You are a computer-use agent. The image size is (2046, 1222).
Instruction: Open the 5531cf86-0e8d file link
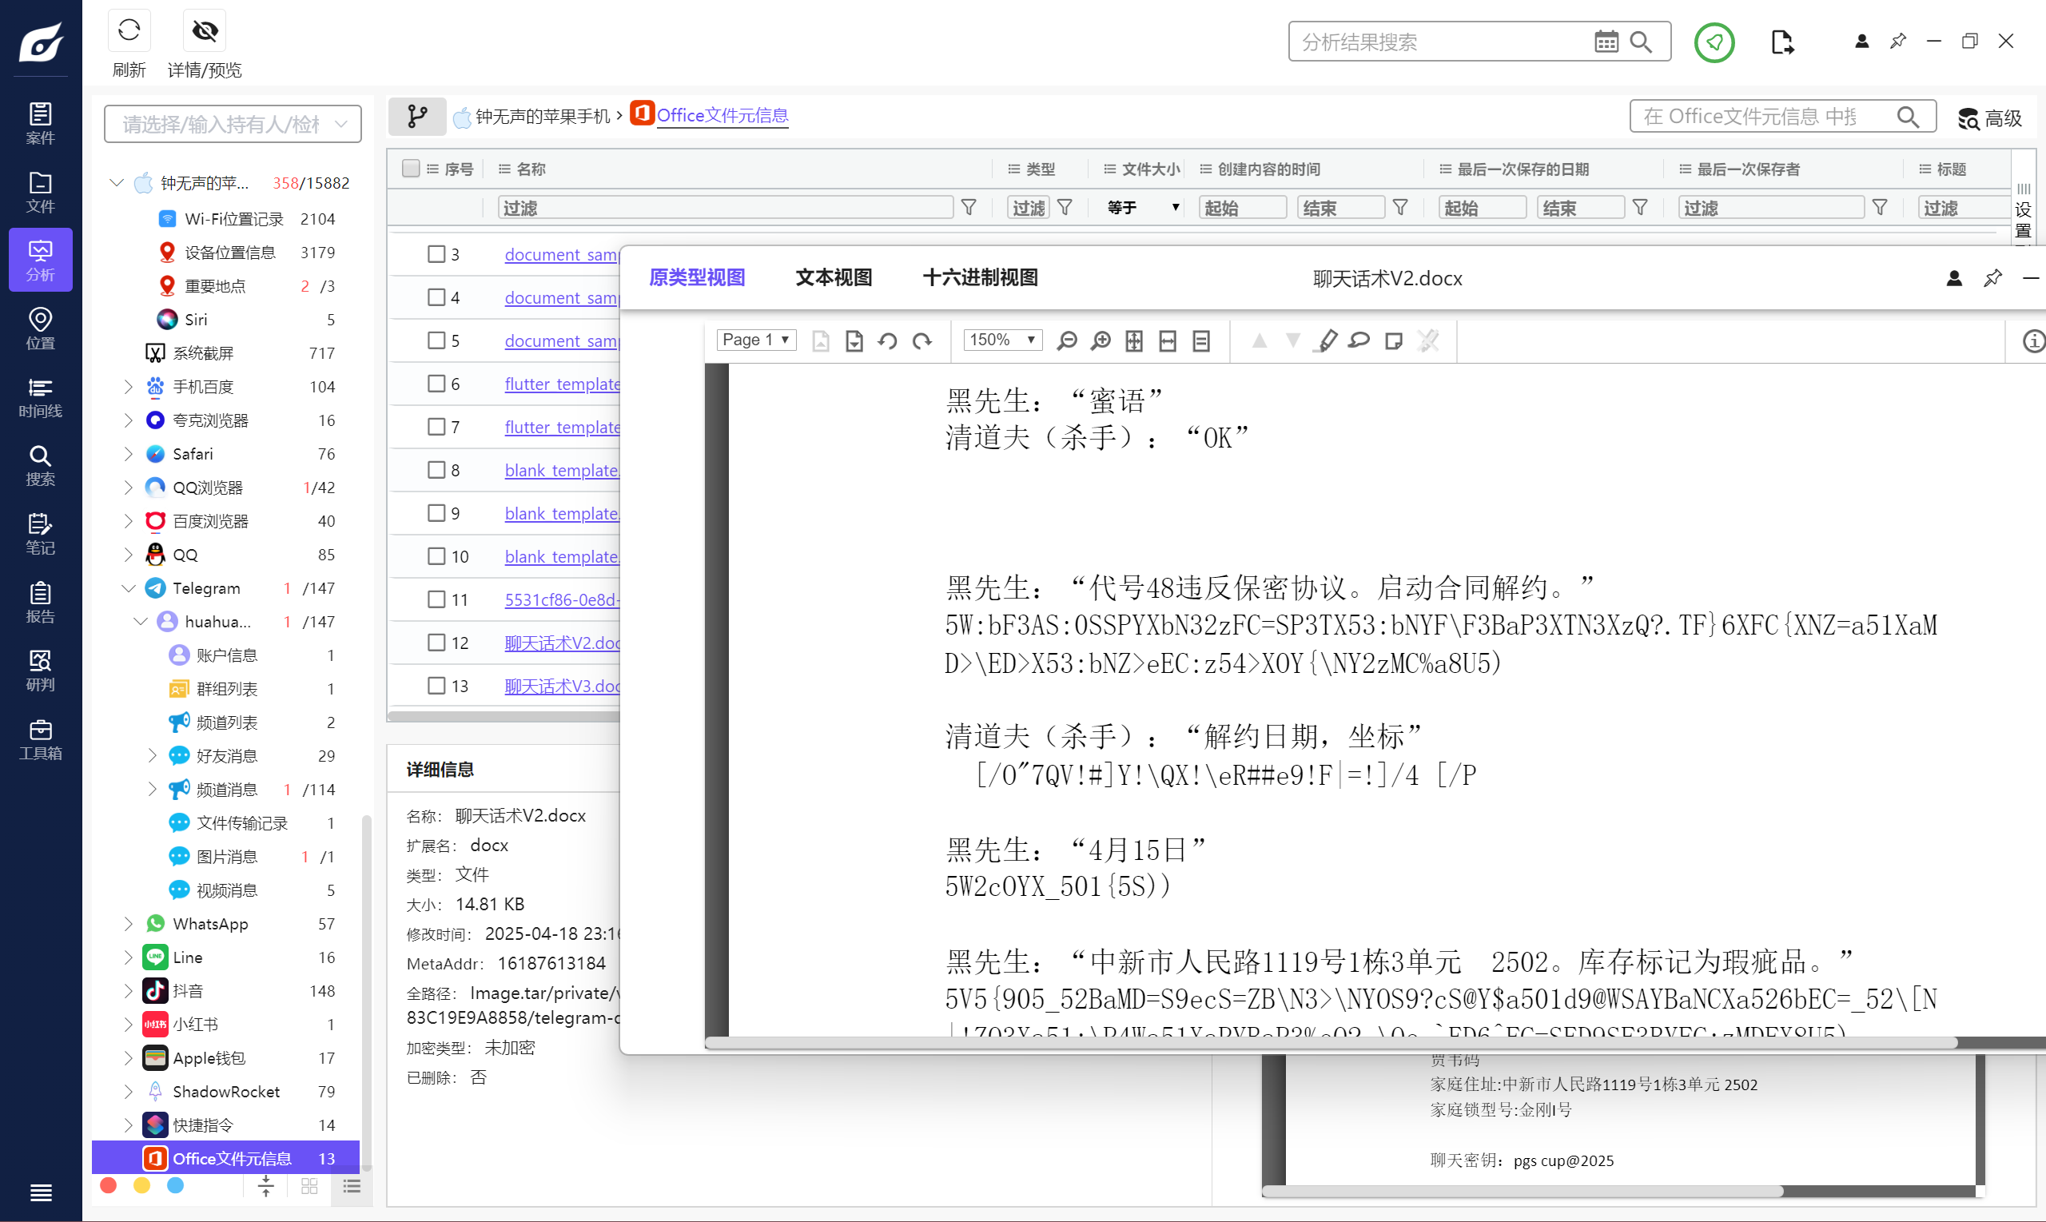pos(563,599)
